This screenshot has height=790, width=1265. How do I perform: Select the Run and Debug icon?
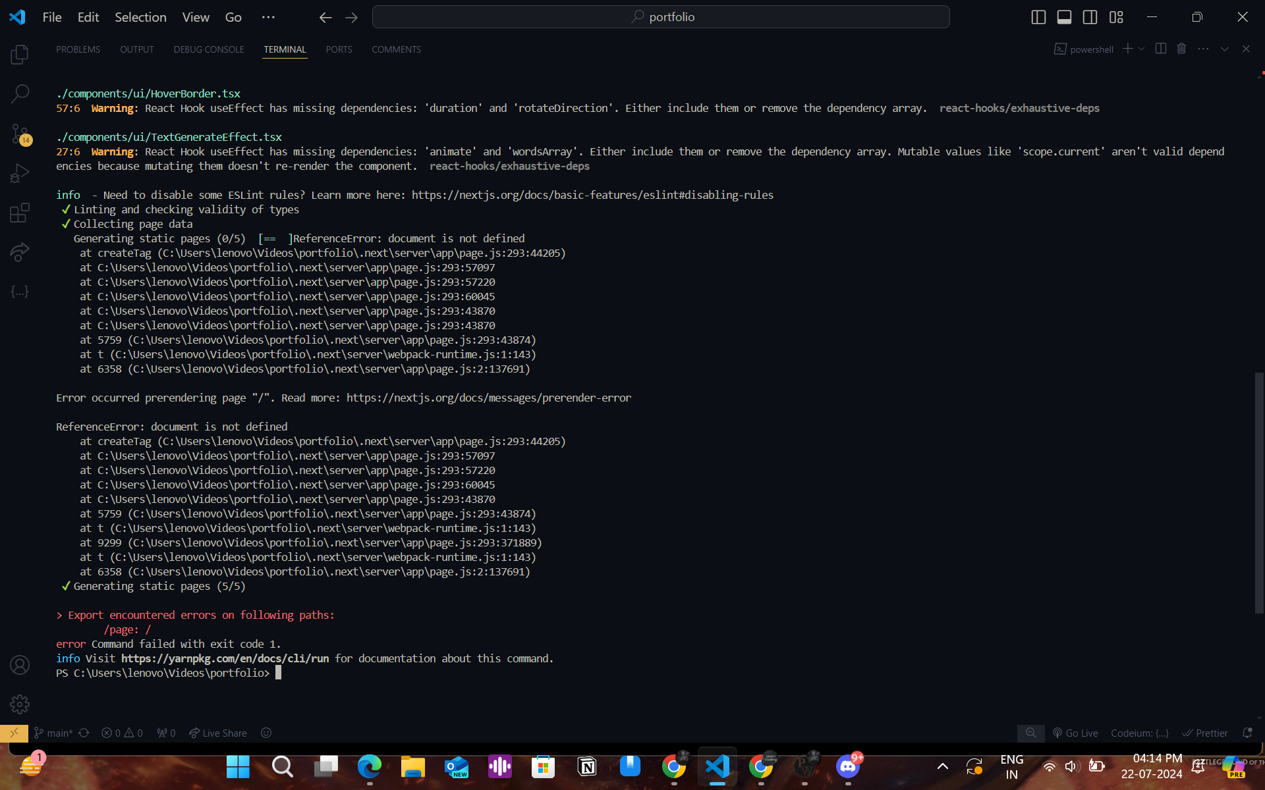point(20,172)
